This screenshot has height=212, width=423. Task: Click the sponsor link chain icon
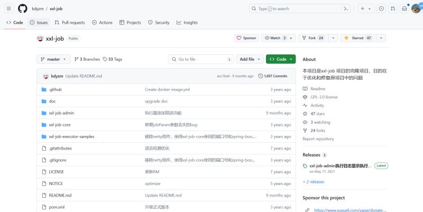click(307, 210)
